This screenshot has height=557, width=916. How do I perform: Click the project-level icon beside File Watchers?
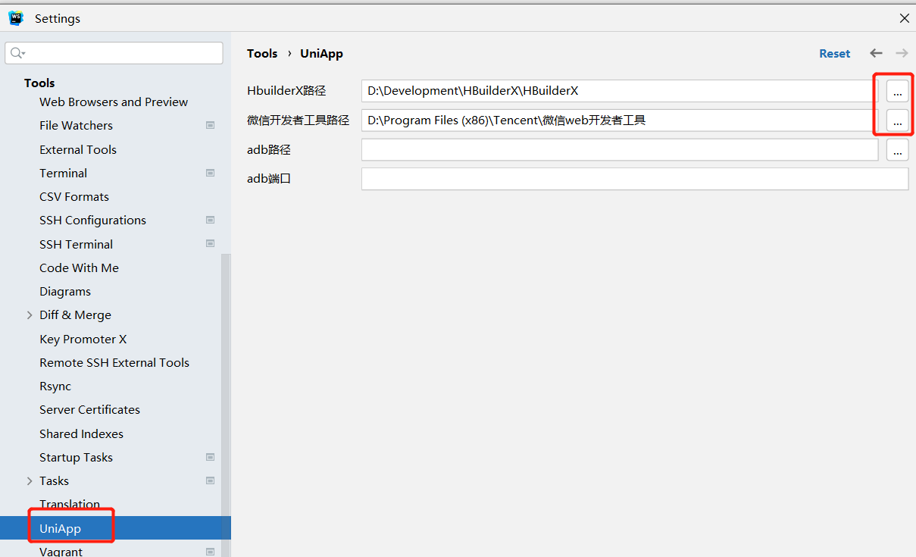210,125
